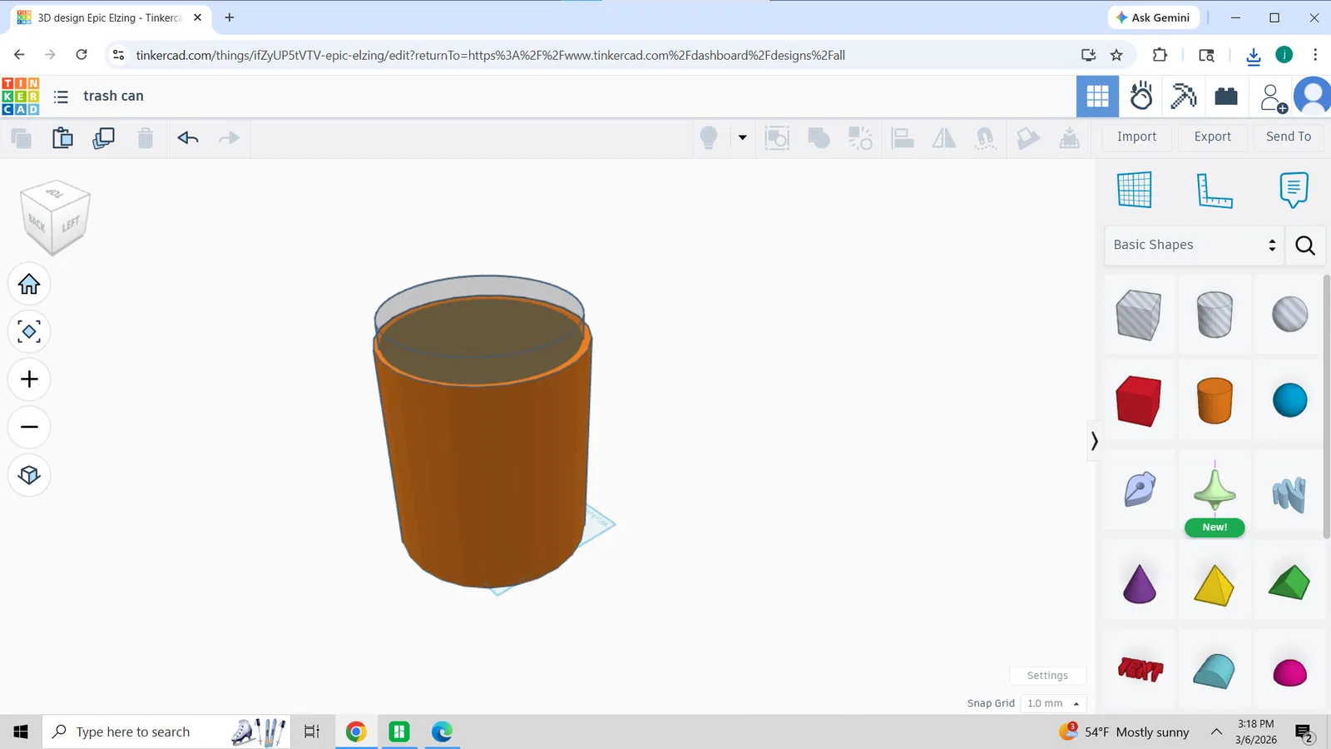The width and height of the screenshot is (1331, 749).
Task: Toggle the Workplane tool
Action: [1134, 191]
